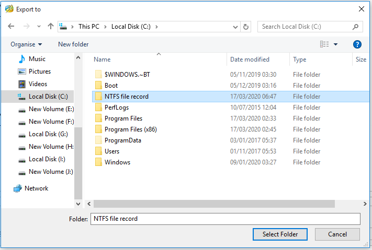The width and height of the screenshot is (372, 250).
Task: Expand the view options dropdown arrow
Action: click(x=335, y=44)
